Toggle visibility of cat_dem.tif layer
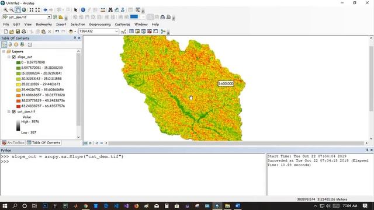This screenshot has height=210, width=374. click(14, 111)
